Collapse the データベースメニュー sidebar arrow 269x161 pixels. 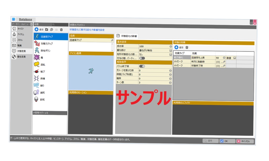point(32,24)
